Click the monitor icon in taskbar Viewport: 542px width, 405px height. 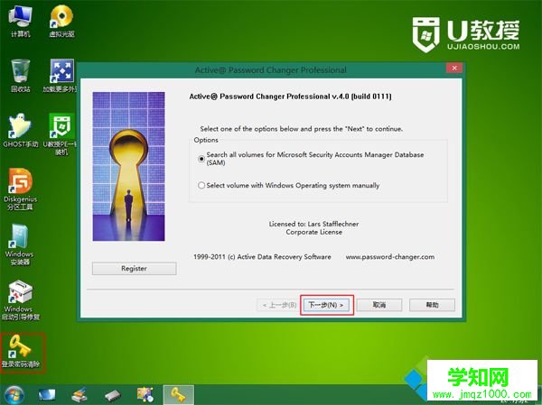pyautogui.click(x=47, y=395)
